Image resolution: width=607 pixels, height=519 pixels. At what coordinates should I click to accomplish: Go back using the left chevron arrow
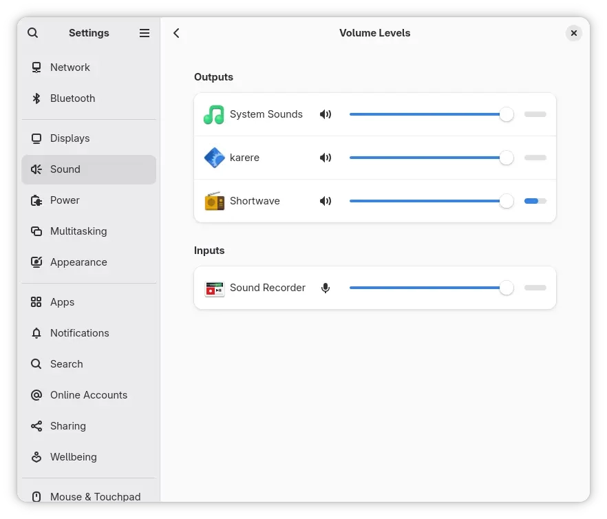(x=177, y=33)
